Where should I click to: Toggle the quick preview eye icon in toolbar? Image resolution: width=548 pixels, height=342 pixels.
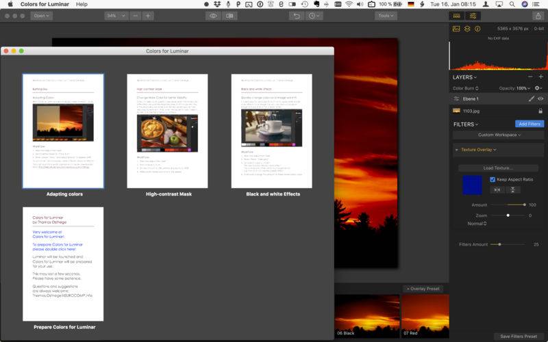[x=213, y=16]
